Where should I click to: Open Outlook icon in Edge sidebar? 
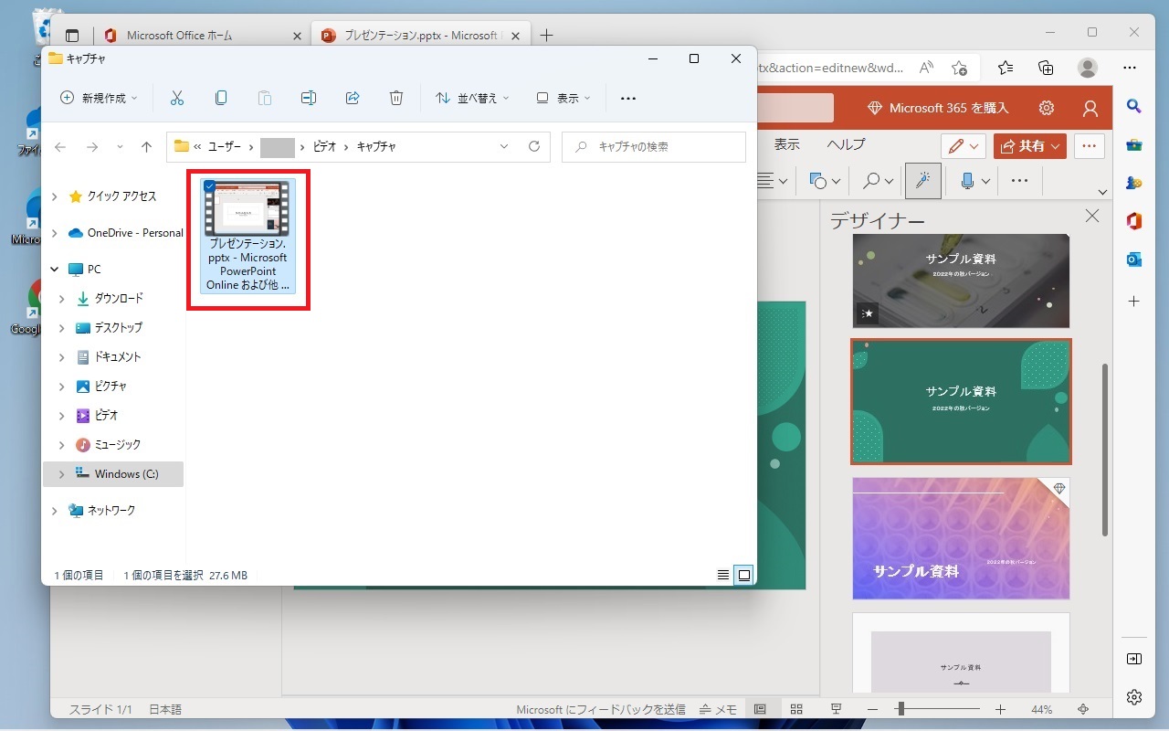coord(1134,260)
